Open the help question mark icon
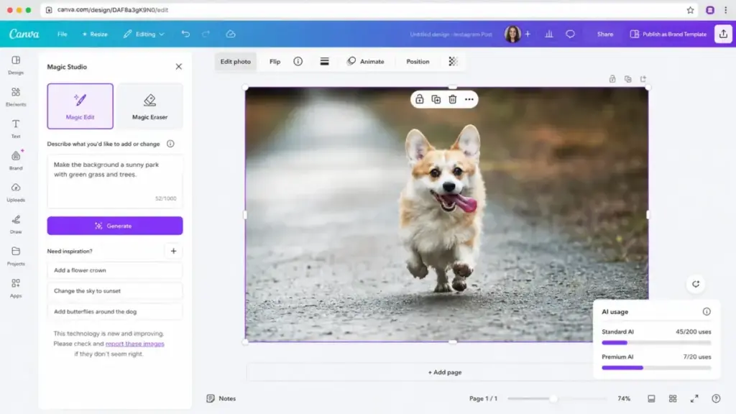The image size is (736, 414). [716, 398]
